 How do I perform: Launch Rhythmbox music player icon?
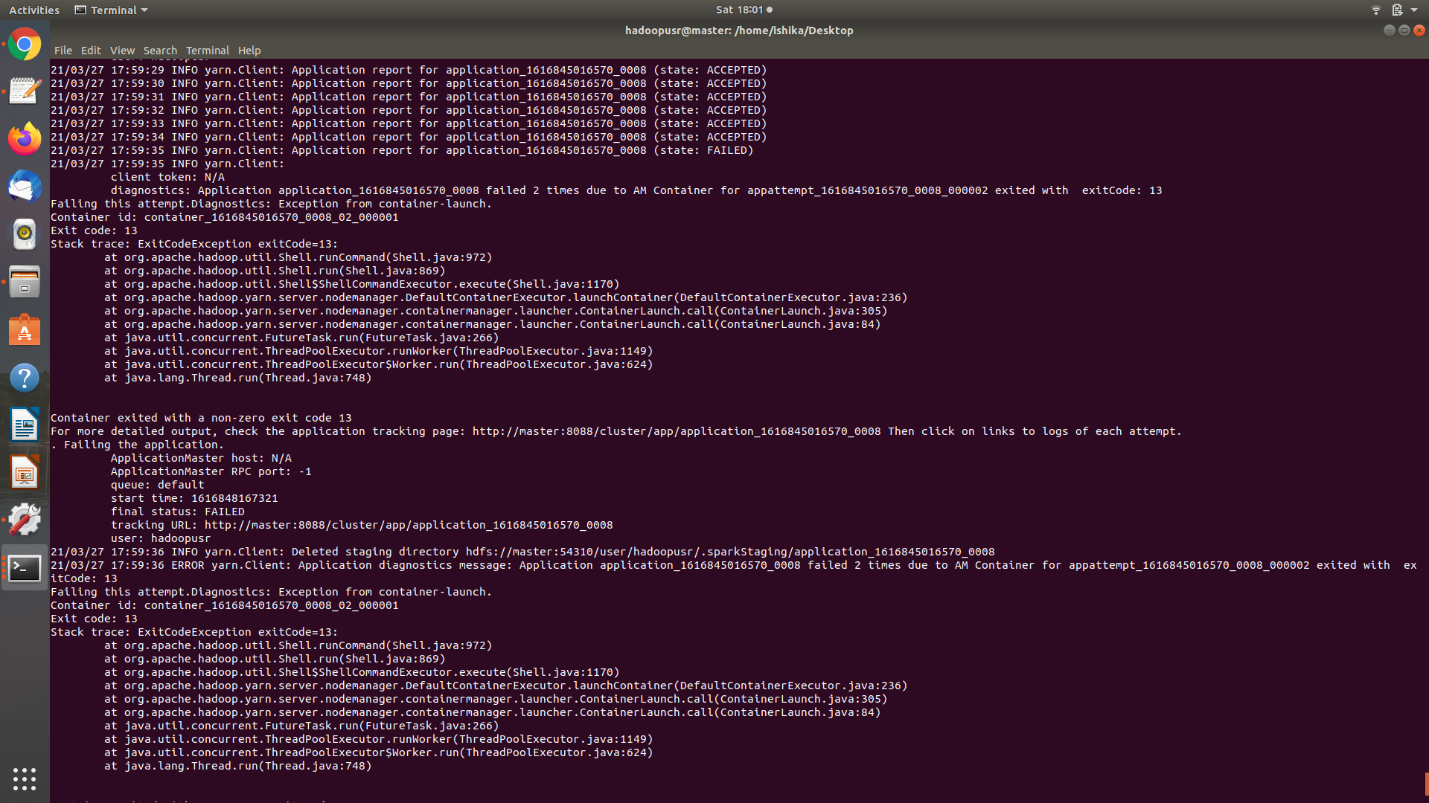point(25,234)
